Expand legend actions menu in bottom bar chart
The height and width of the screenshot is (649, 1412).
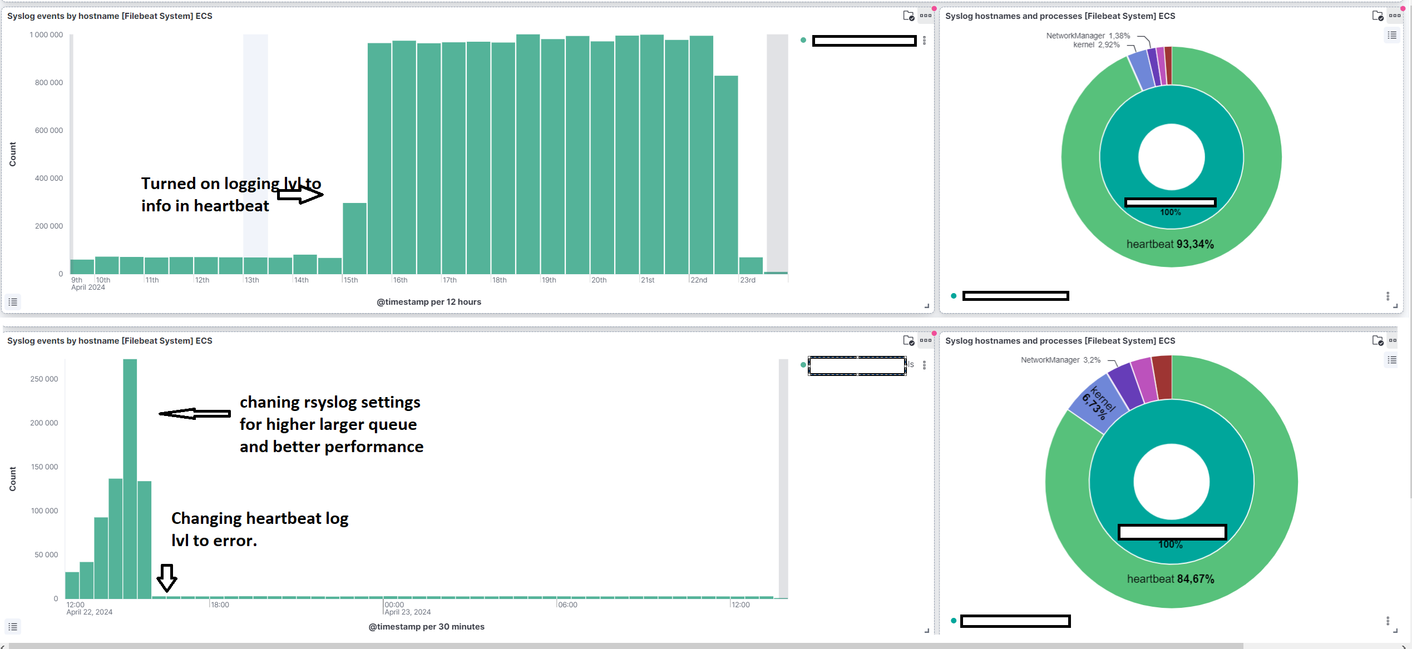pos(924,365)
